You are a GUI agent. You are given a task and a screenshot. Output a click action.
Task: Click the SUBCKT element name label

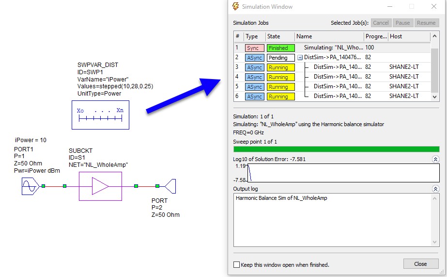tap(81, 150)
